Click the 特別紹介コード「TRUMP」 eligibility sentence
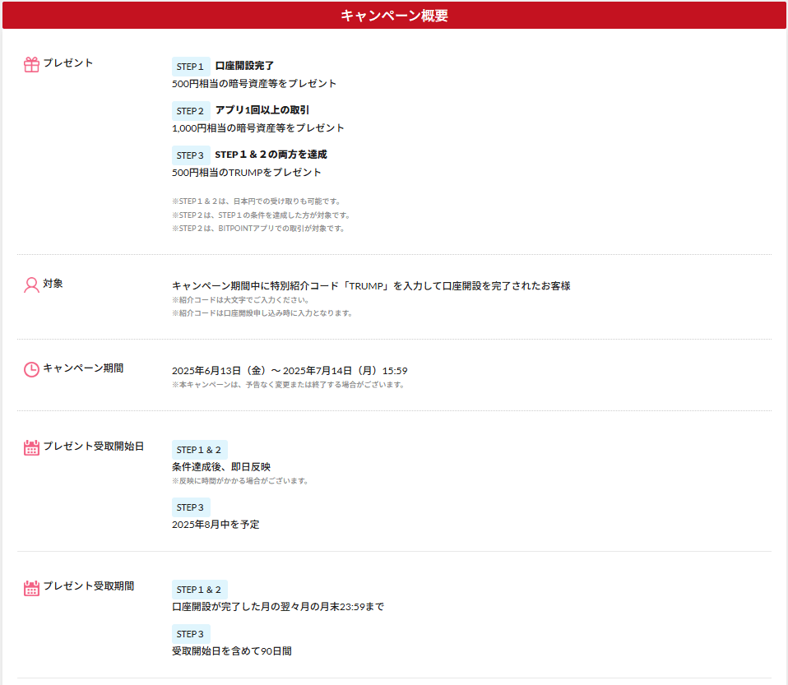788x685 pixels. click(370, 286)
